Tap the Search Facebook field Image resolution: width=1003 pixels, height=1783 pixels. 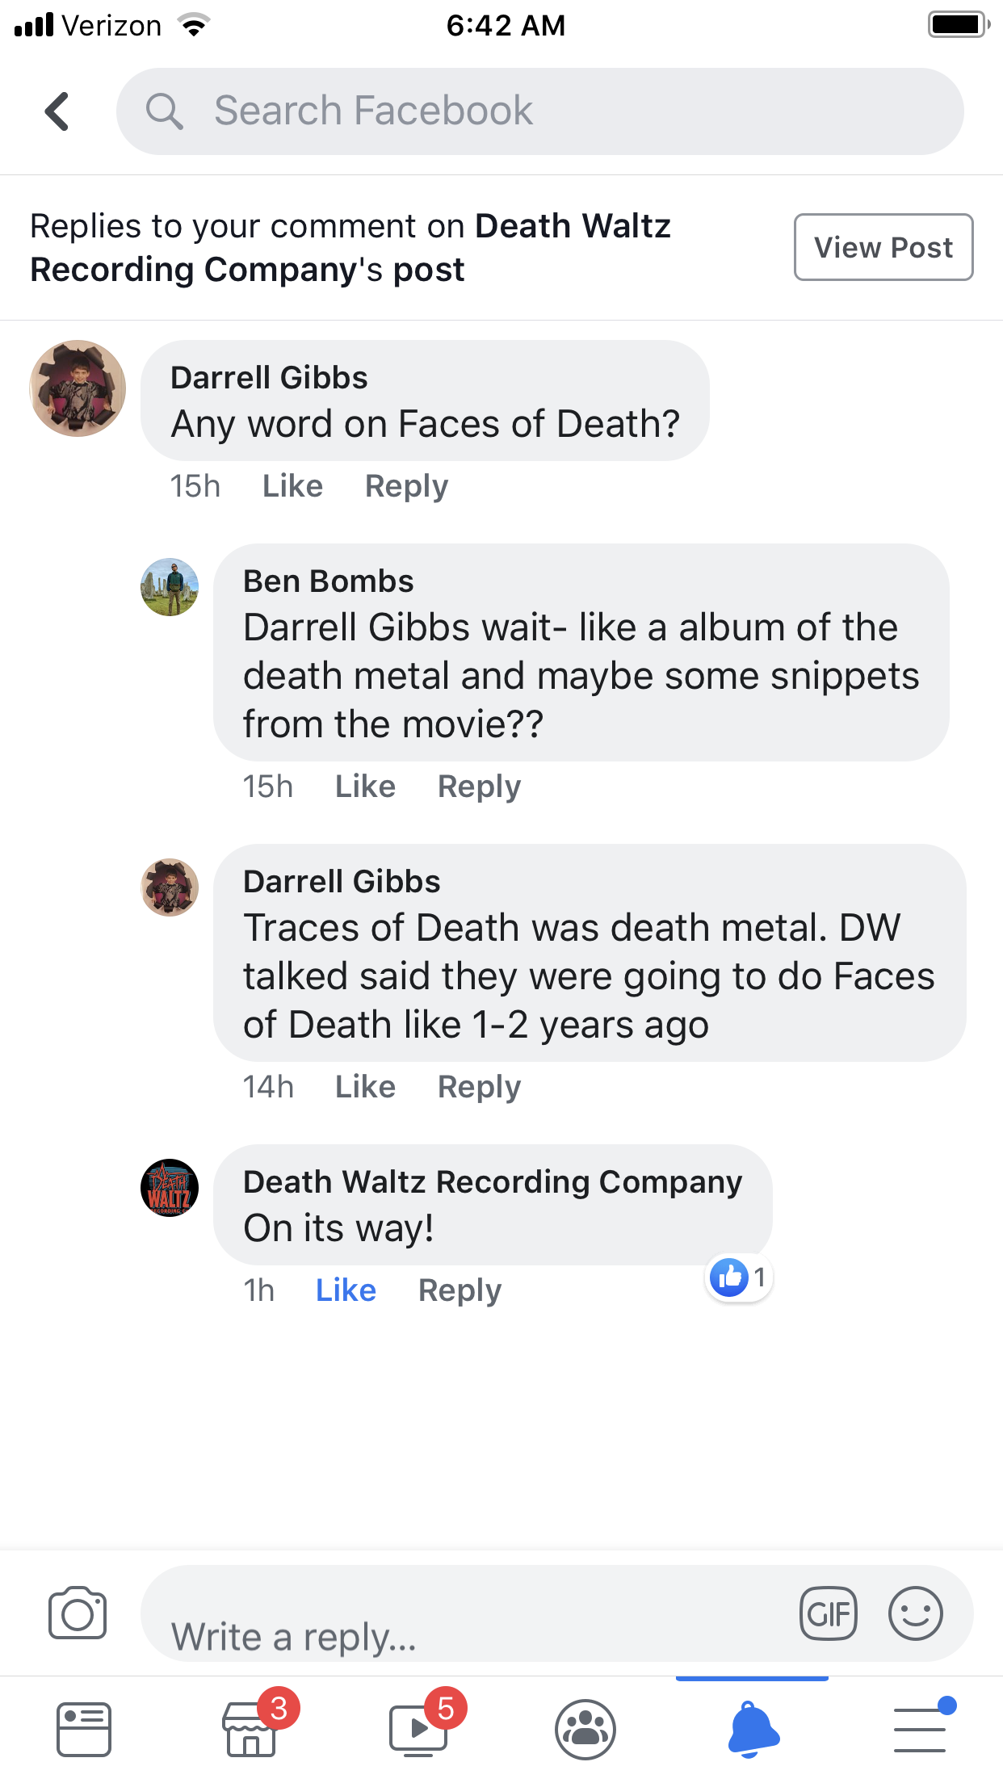tap(539, 111)
